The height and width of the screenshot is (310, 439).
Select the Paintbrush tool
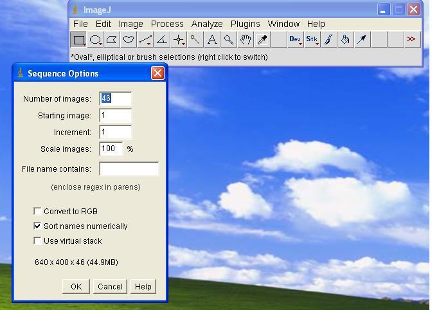click(x=328, y=40)
